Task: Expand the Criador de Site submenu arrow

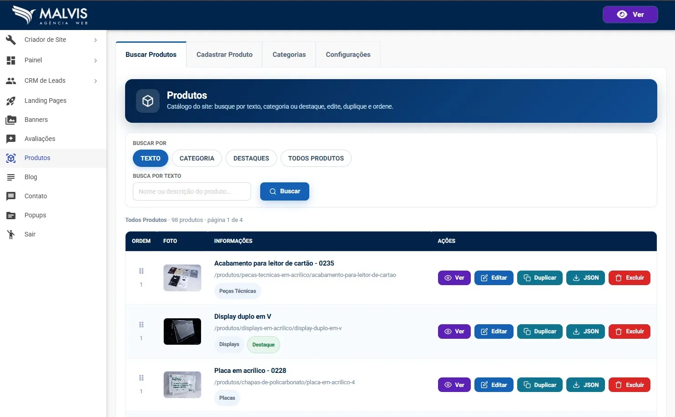Action: pyautogui.click(x=96, y=40)
